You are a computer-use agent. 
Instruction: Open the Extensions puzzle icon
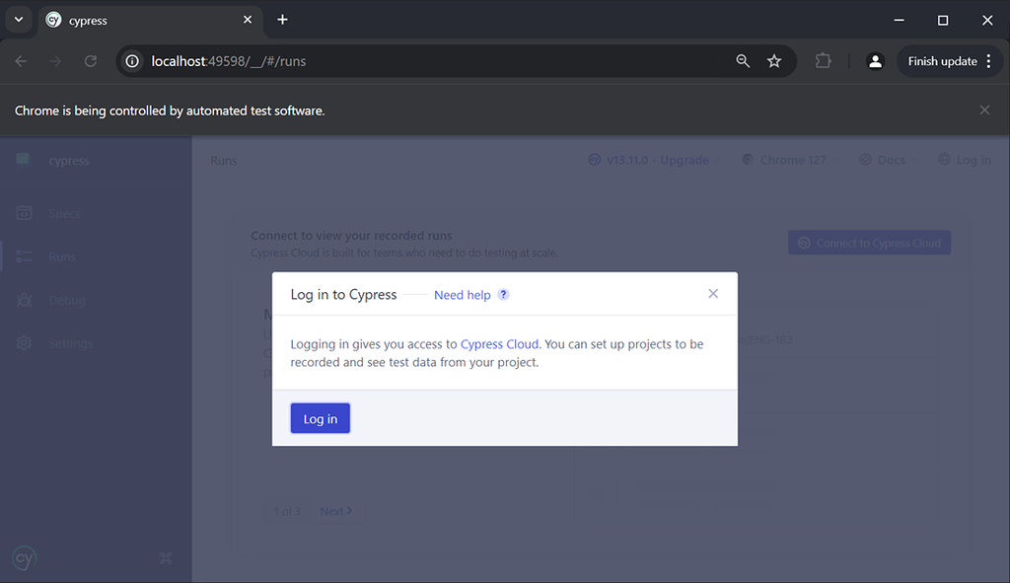[823, 61]
